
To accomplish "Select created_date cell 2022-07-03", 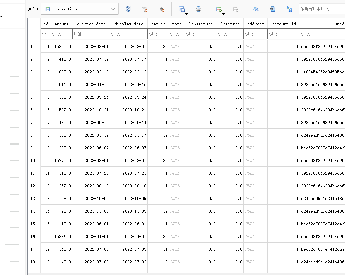I will click(91, 262).
